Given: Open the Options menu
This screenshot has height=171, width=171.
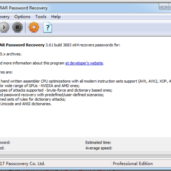Looking at the screenshot, I should point(22,17).
